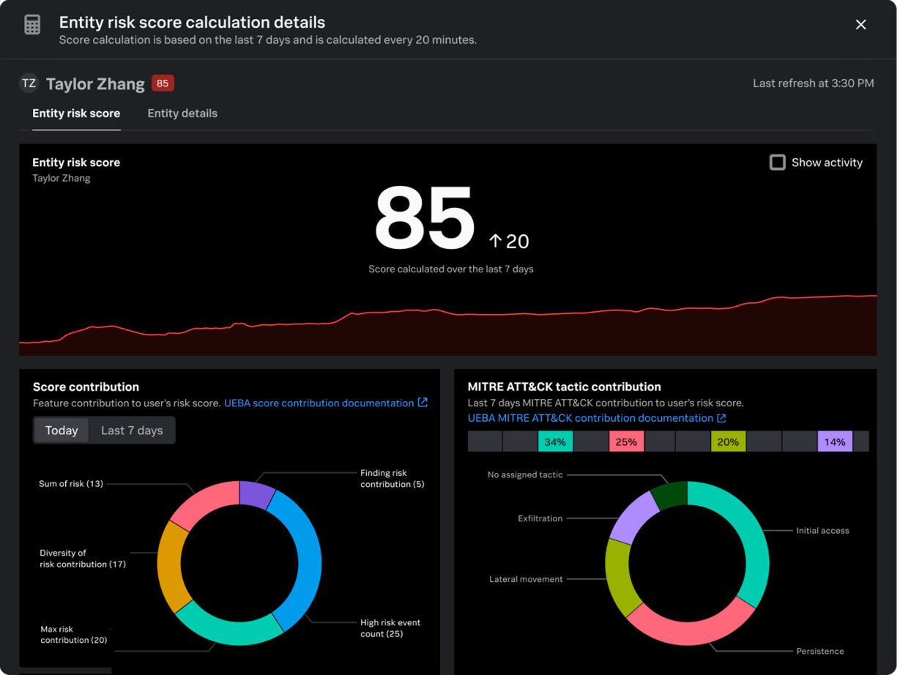Select the Today time range toggle

(x=62, y=430)
